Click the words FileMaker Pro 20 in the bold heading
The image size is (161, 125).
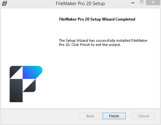(74, 19)
